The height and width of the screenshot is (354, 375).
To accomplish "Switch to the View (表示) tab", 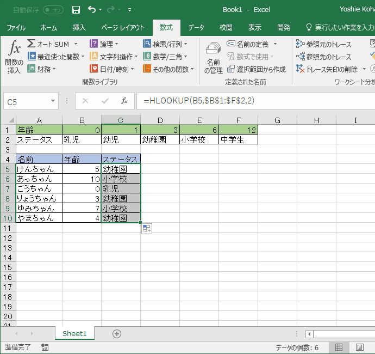I will point(254,28).
